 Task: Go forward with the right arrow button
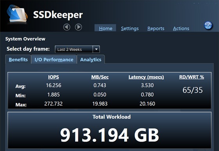78,27
